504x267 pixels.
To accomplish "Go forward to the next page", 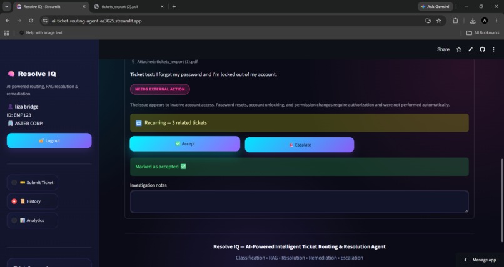I will (19, 21).
